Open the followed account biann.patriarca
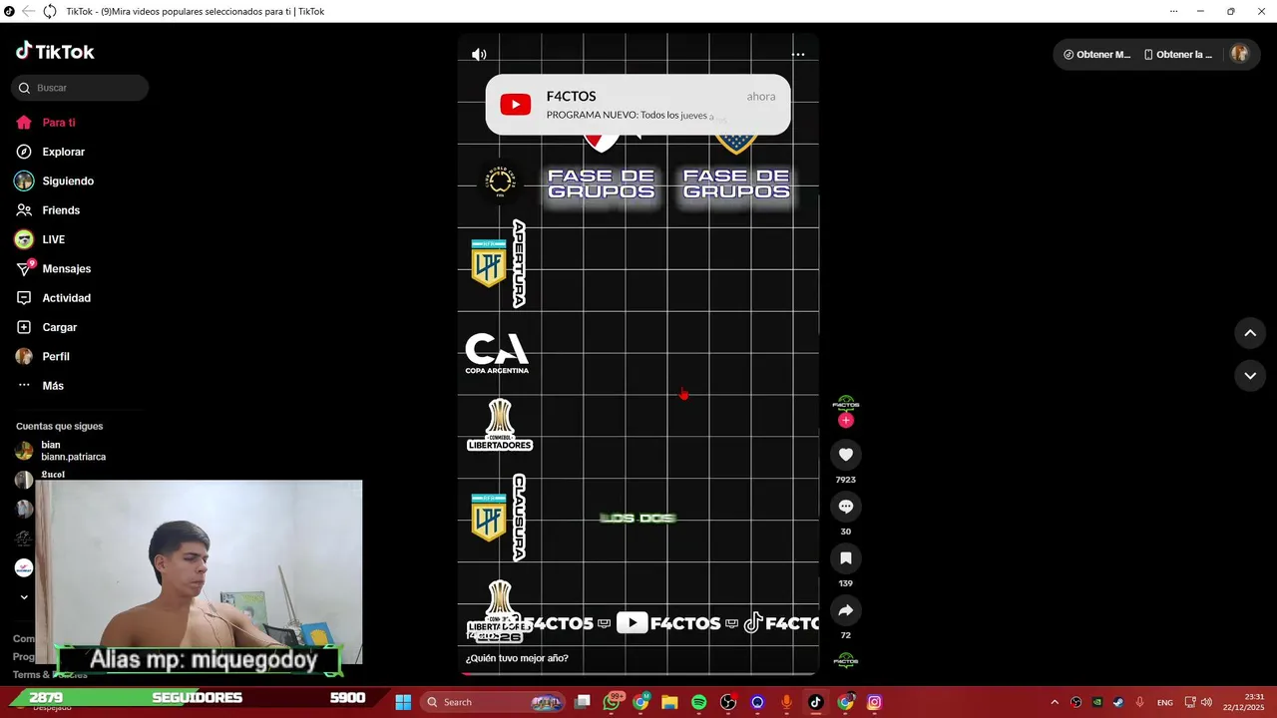 coord(62,451)
